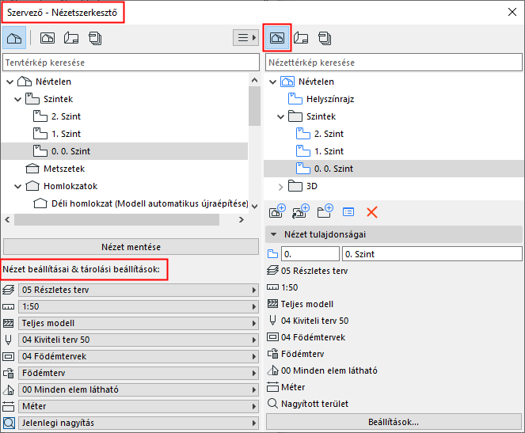
Task: Switch left panel to Layout Book icon
Action: point(71,38)
